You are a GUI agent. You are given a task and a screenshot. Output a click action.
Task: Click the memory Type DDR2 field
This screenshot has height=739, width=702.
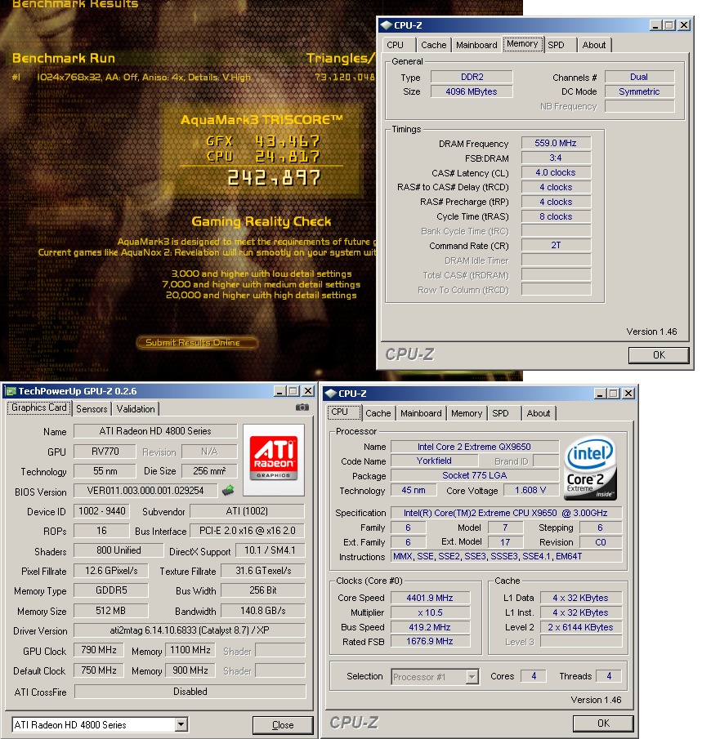coord(472,77)
